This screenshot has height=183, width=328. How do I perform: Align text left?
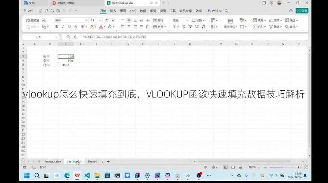(123, 27)
